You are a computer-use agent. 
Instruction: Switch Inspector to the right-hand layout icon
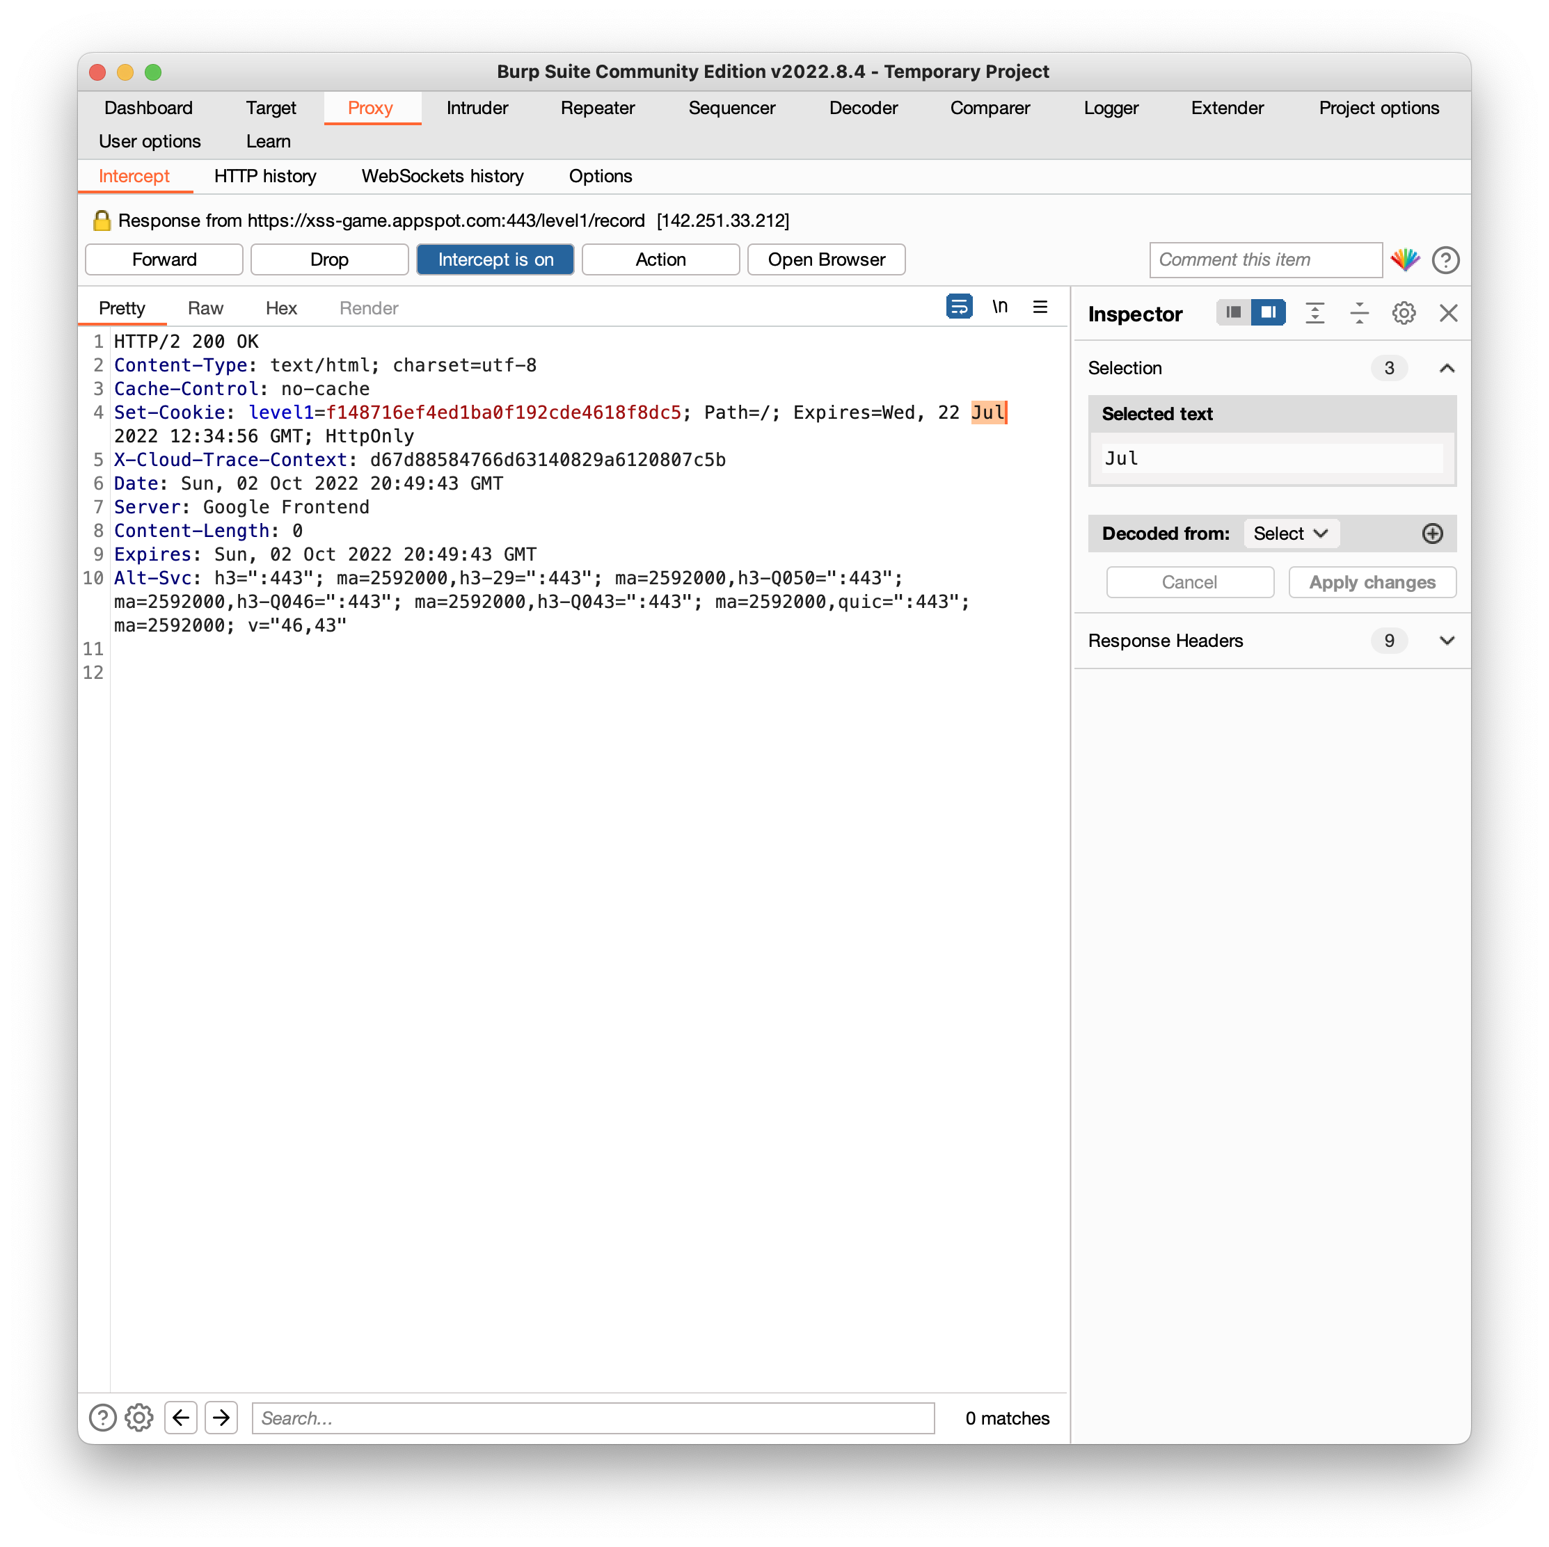1269,312
